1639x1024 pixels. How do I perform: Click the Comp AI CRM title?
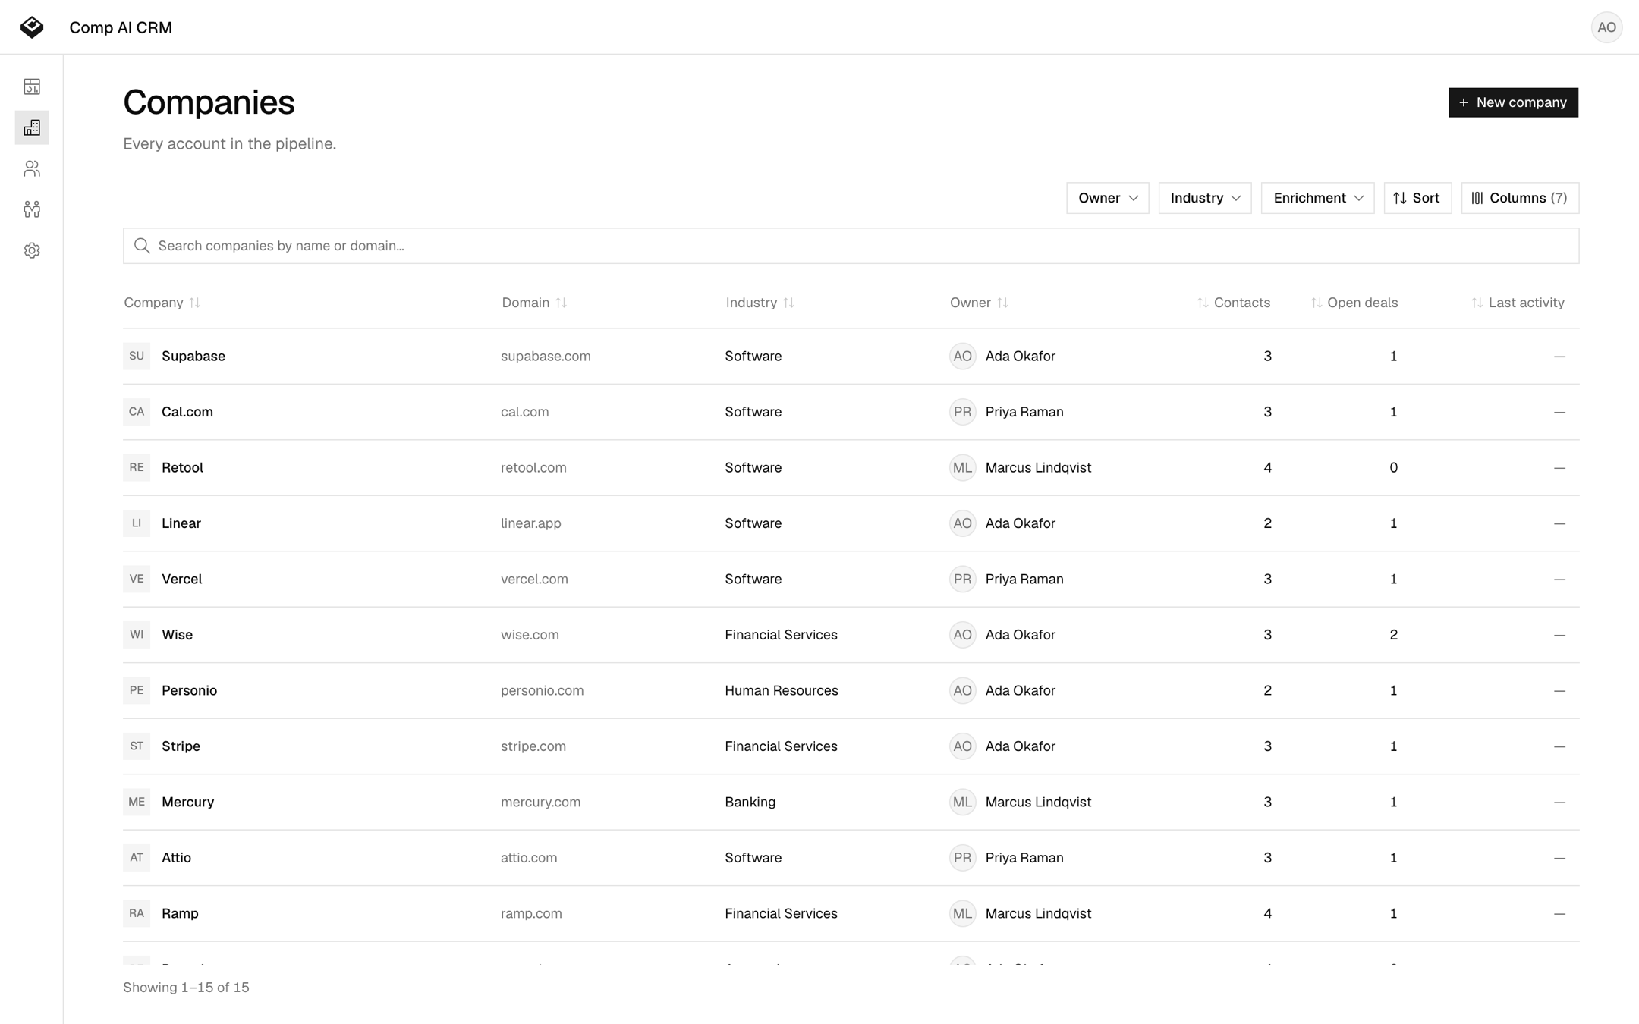[x=121, y=27]
